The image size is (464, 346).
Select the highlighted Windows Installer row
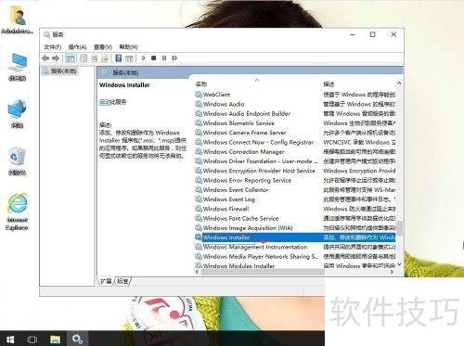295,237
